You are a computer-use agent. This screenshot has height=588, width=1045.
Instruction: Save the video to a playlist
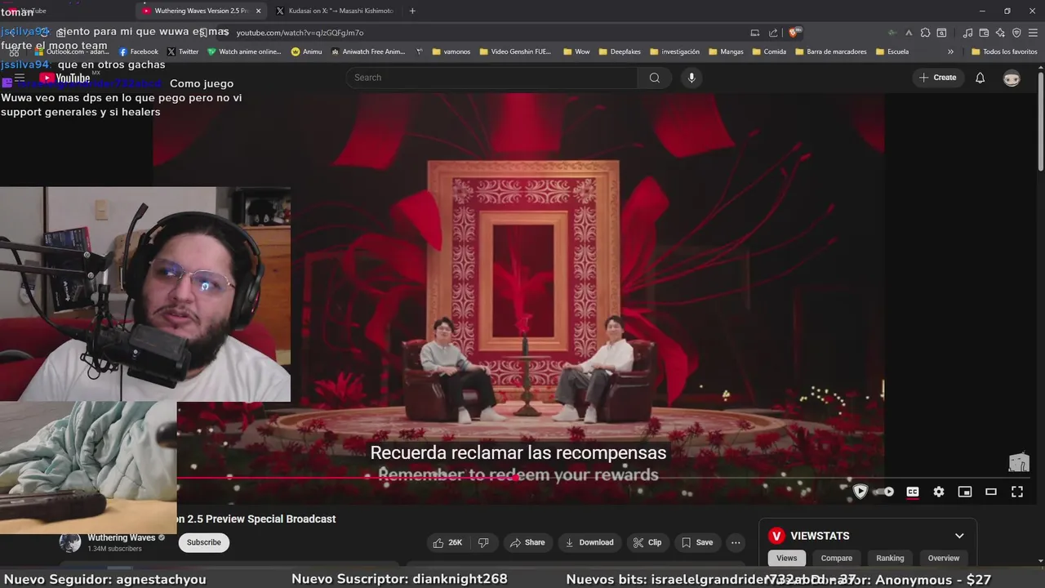tap(697, 542)
